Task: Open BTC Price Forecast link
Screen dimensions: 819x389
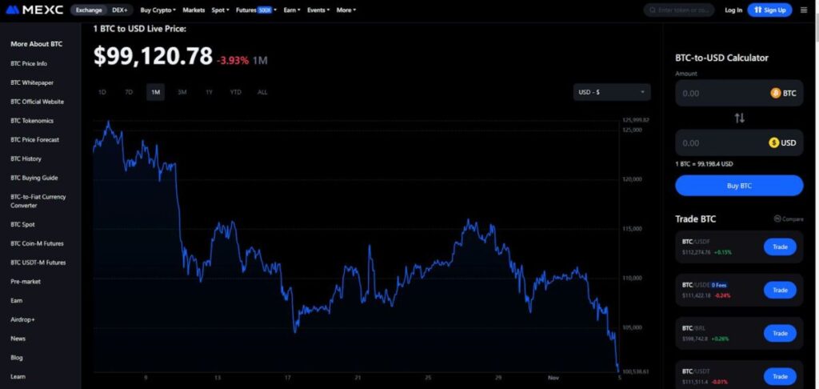Action: [x=34, y=139]
